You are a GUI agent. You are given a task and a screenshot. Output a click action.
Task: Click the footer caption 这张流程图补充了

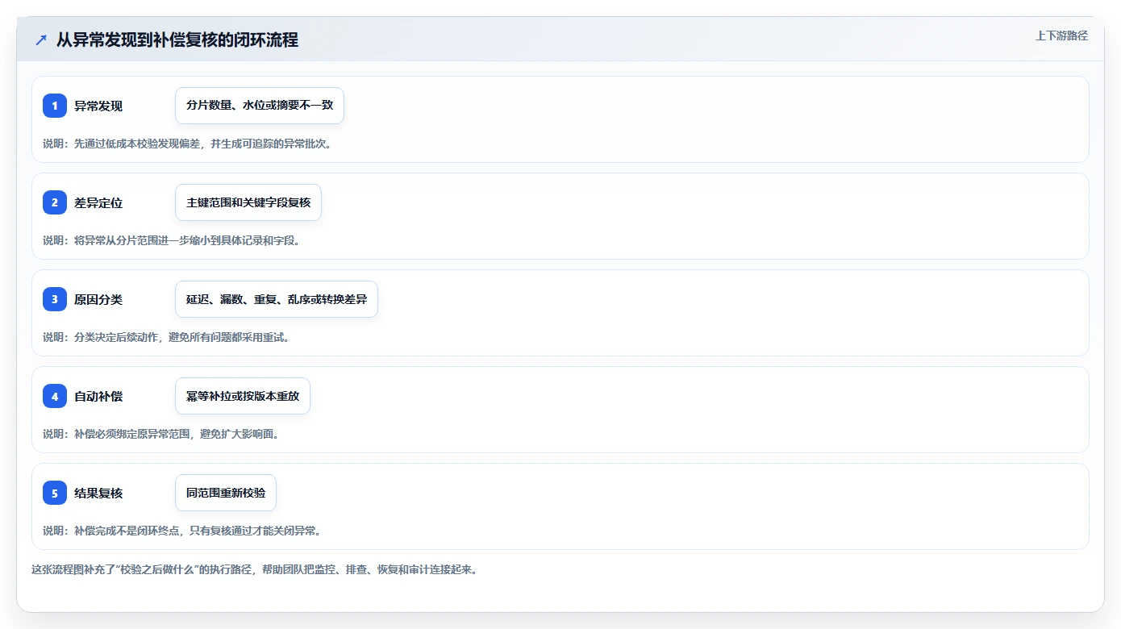pyautogui.click(x=254, y=569)
